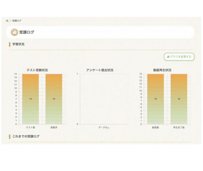Click the green home breadcrumb icon

tap(7, 21)
